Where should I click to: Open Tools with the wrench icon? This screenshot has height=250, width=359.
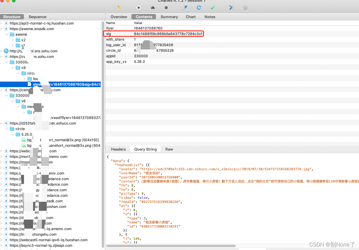pos(231,8)
